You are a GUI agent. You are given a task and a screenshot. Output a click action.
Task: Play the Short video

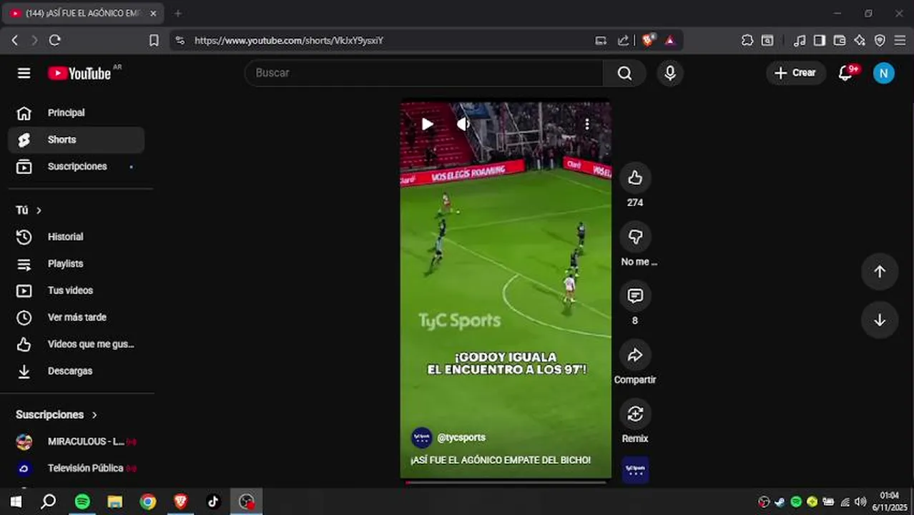(x=427, y=124)
